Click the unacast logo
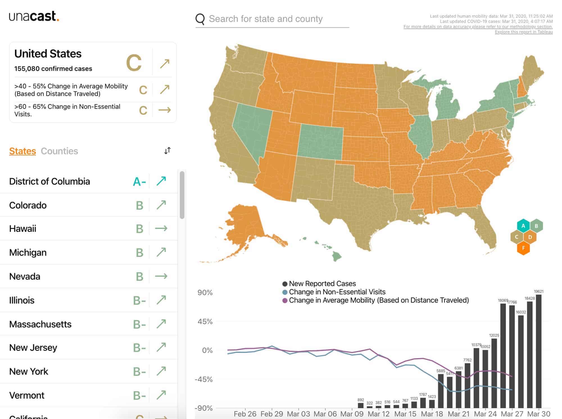Screen dimensions: 562x419 click(34, 16)
